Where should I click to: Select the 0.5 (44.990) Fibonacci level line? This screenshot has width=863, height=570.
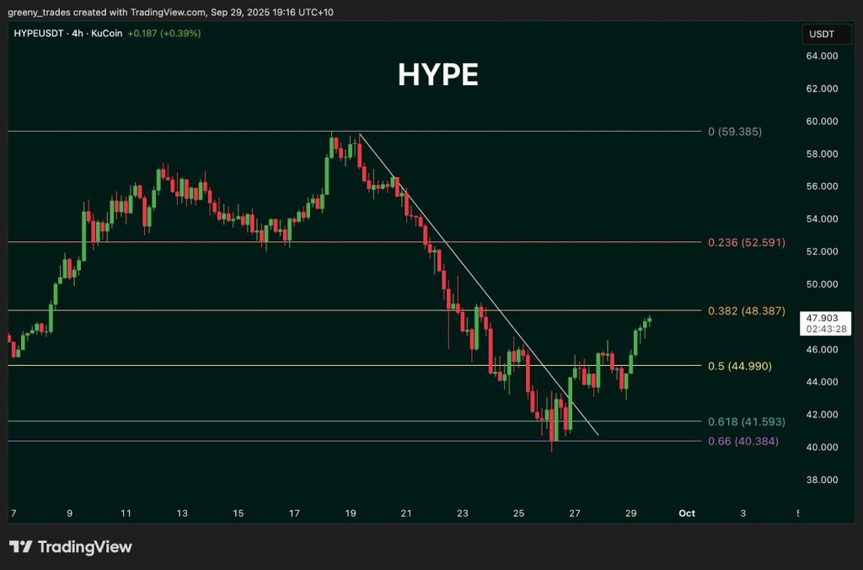coord(740,366)
